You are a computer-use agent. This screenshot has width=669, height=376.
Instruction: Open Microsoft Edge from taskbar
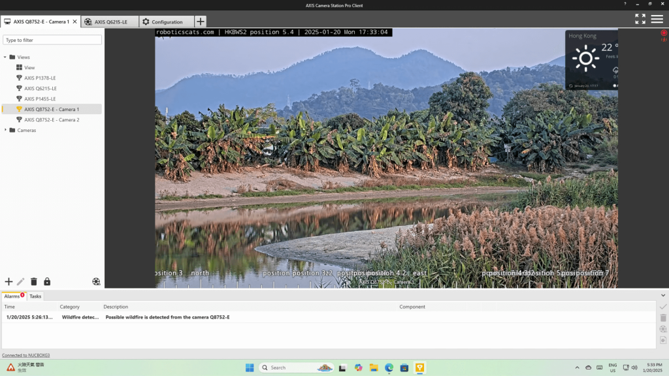click(x=389, y=368)
